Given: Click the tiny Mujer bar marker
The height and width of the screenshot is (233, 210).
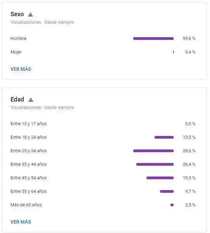Looking at the screenshot, I should tap(173, 52).
